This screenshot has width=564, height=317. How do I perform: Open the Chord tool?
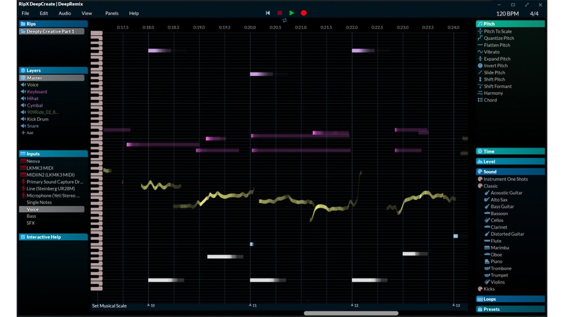(x=490, y=100)
